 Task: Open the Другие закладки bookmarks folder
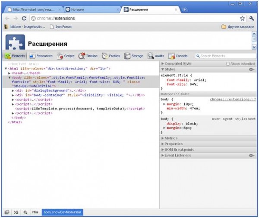(238, 27)
